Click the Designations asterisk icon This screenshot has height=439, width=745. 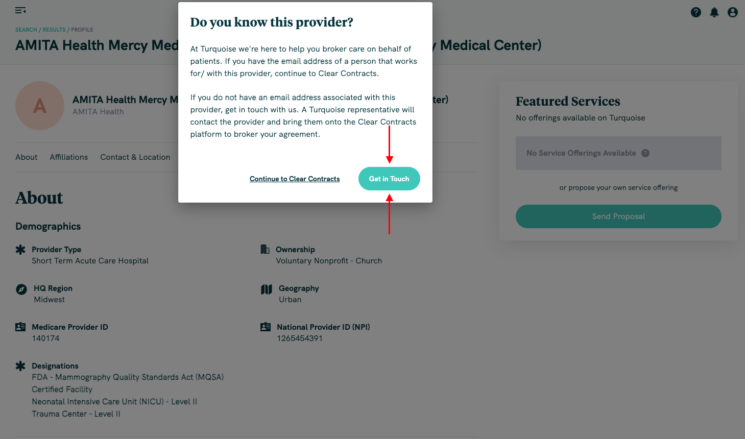click(20, 366)
